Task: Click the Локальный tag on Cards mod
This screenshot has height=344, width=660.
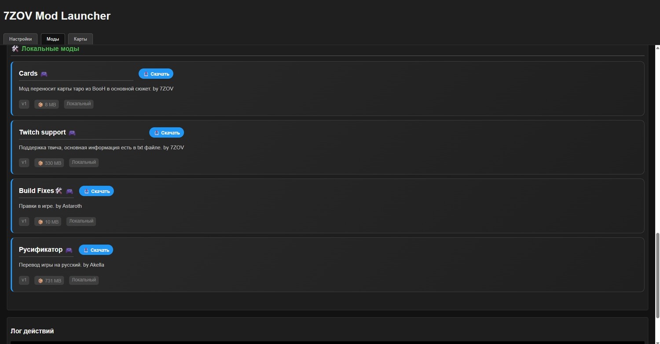Action: point(79,104)
